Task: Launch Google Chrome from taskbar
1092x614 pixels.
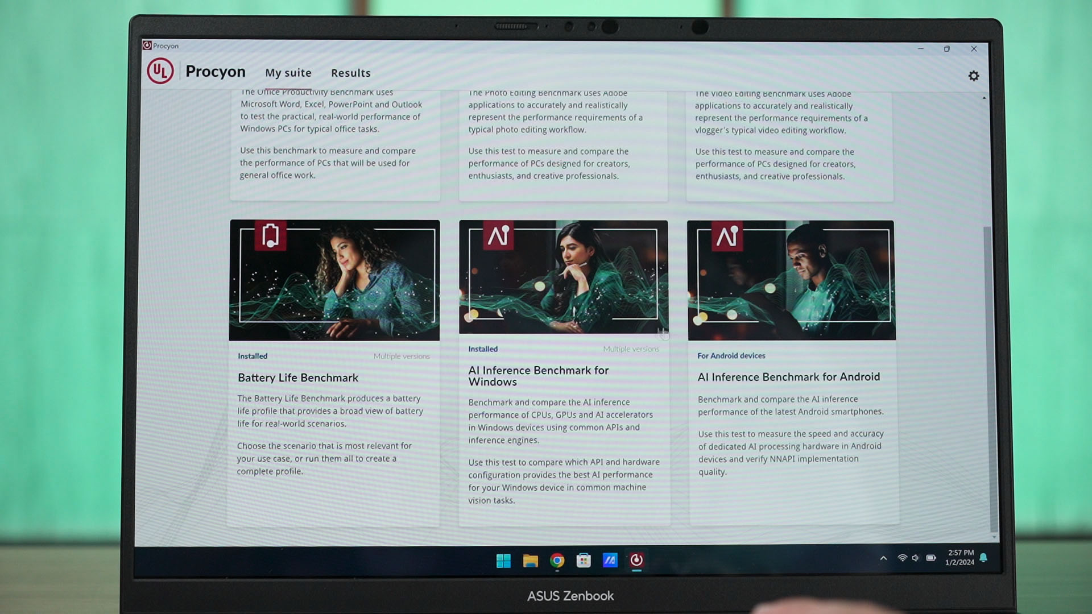Action: (x=557, y=561)
